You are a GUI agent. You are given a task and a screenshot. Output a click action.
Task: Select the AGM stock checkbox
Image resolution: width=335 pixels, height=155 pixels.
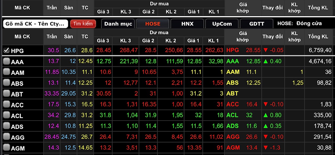(7, 148)
